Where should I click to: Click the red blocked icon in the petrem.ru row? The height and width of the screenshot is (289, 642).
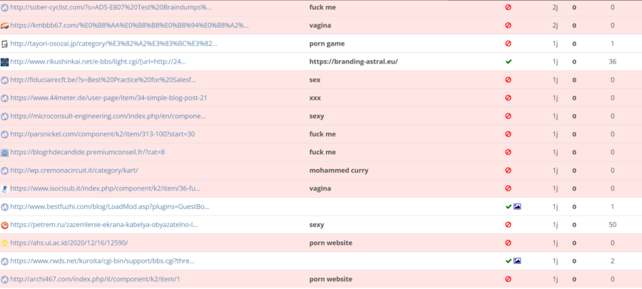508,225
